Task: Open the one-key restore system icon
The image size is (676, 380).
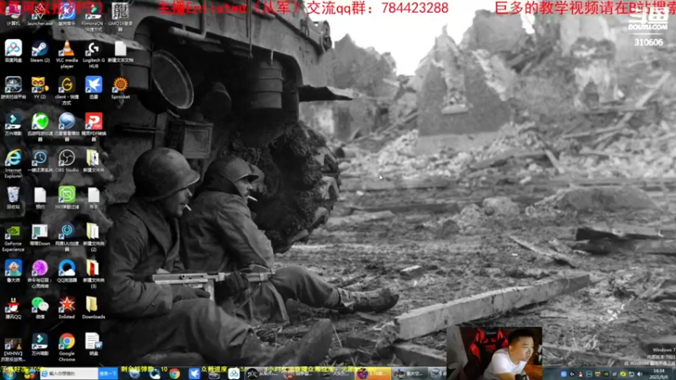Action: 40,161
